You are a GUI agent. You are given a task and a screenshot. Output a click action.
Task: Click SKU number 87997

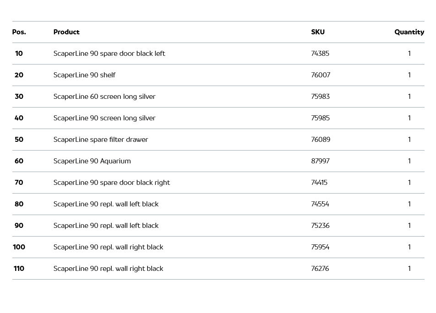[x=320, y=161]
